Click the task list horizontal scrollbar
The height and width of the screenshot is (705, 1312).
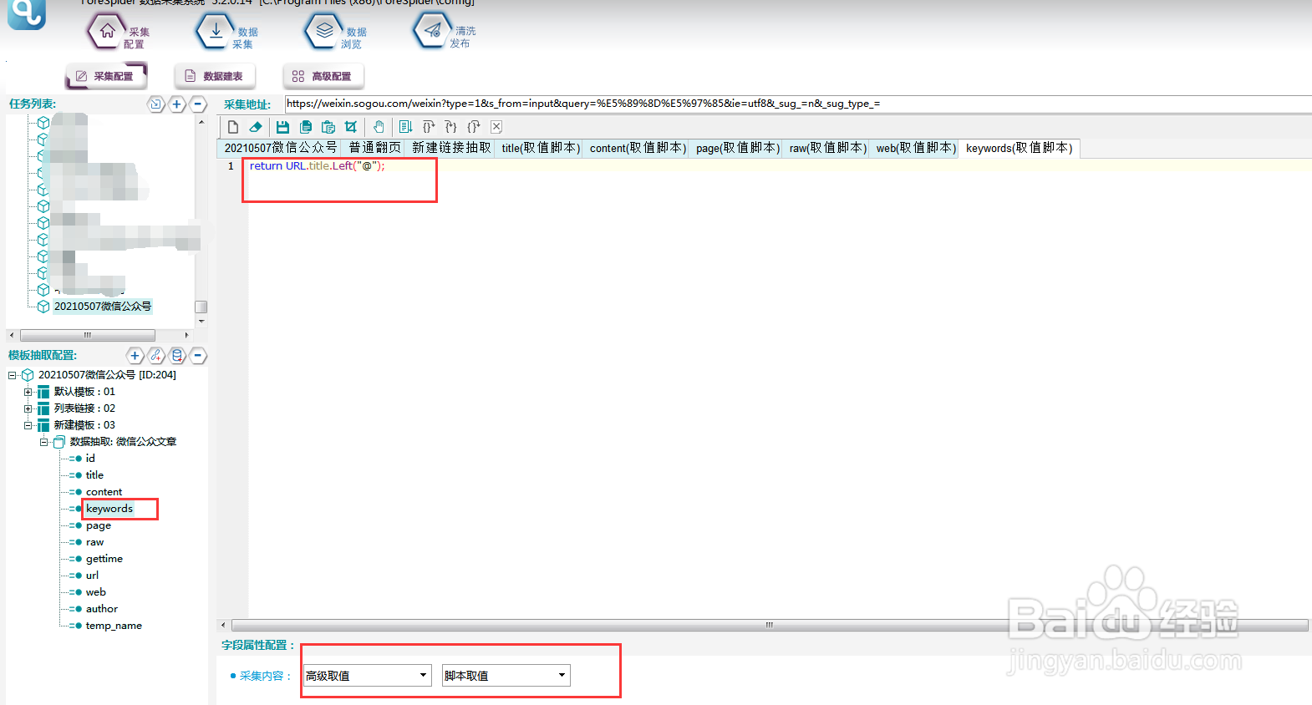[87, 335]
